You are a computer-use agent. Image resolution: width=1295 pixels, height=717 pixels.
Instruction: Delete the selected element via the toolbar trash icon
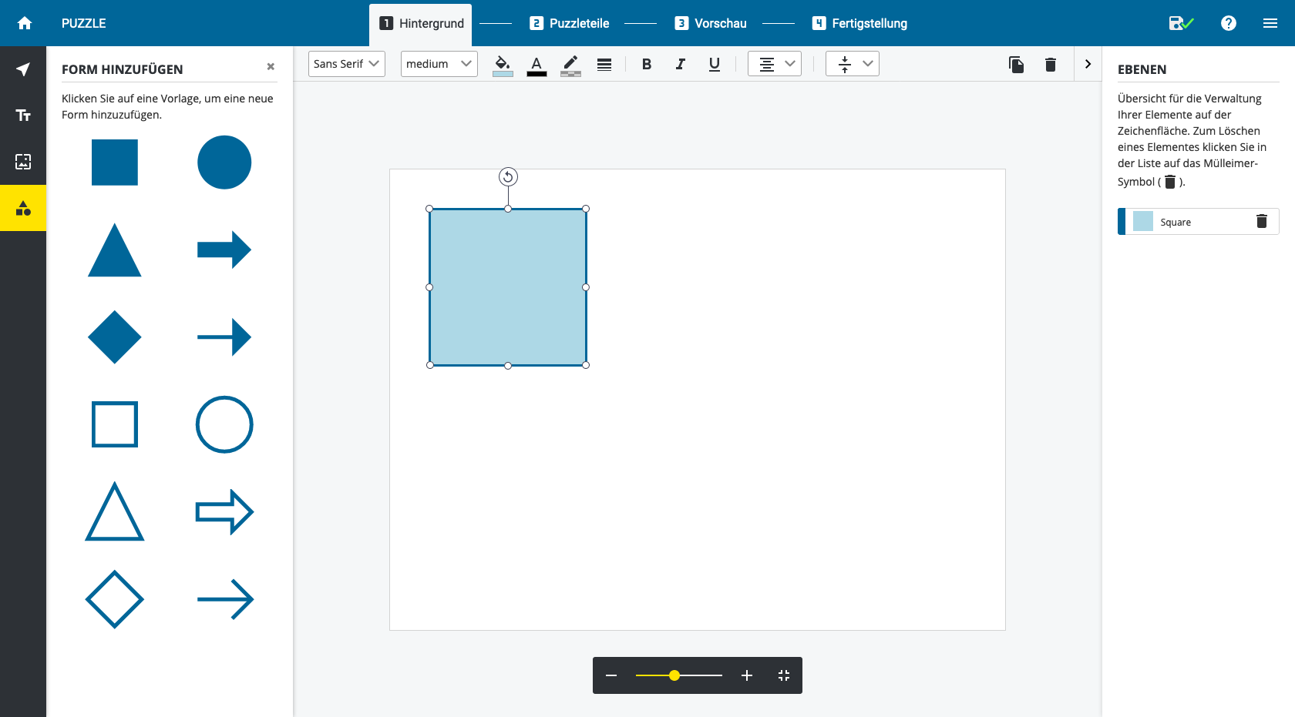1050,65
